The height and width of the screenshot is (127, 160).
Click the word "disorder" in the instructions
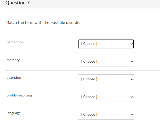pos(74,23)
